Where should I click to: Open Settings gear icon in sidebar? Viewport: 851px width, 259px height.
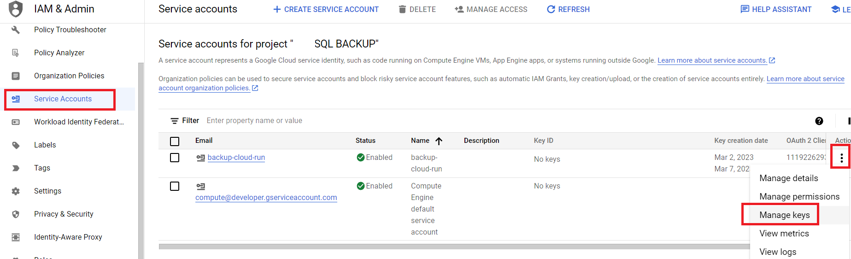[16, 191]
